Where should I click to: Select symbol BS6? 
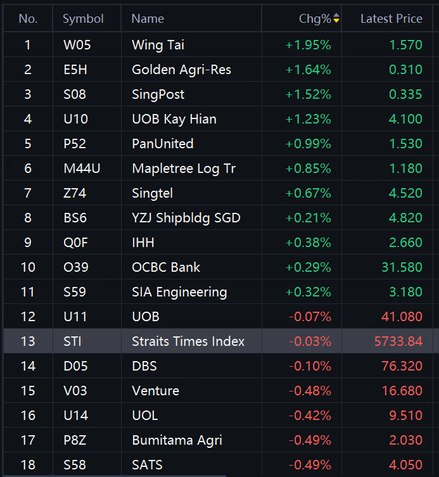(75, 218)
